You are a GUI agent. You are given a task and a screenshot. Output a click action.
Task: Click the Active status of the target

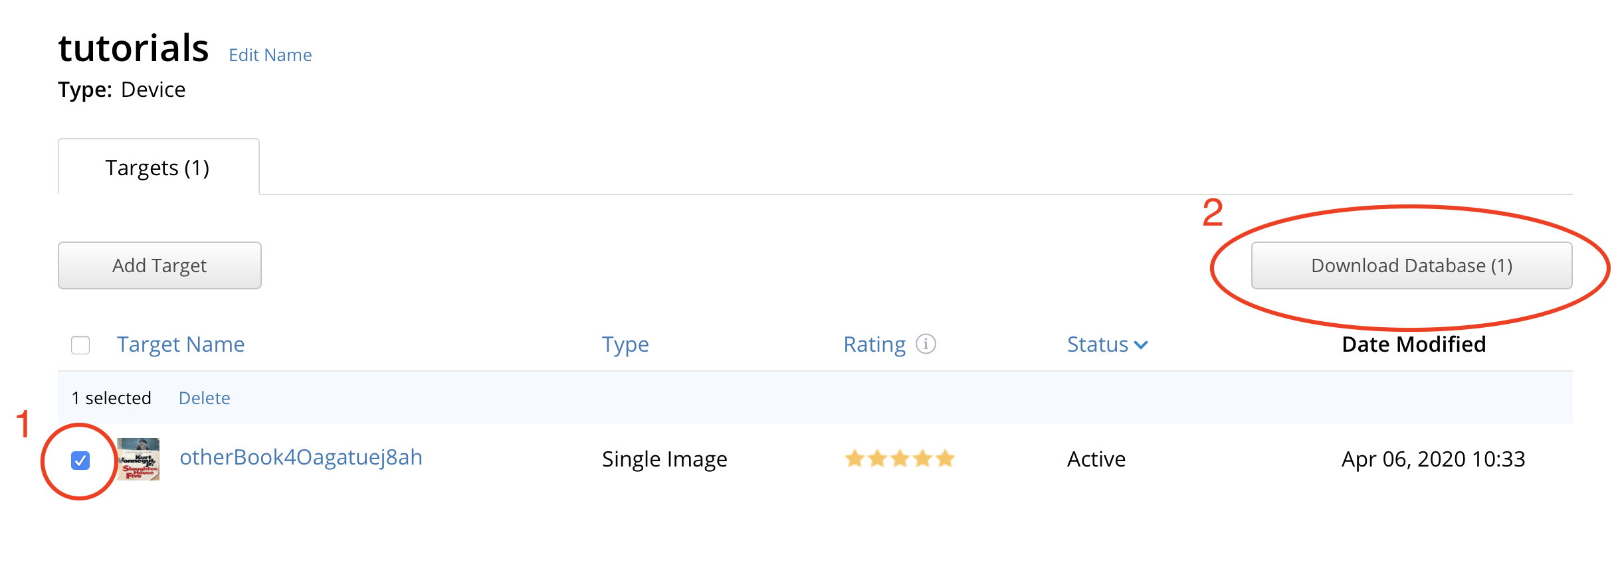(1096, 459)
